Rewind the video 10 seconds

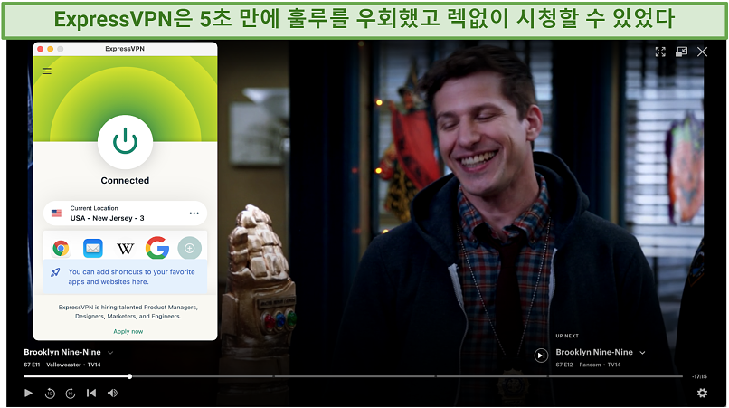click(x=50, y=394)
